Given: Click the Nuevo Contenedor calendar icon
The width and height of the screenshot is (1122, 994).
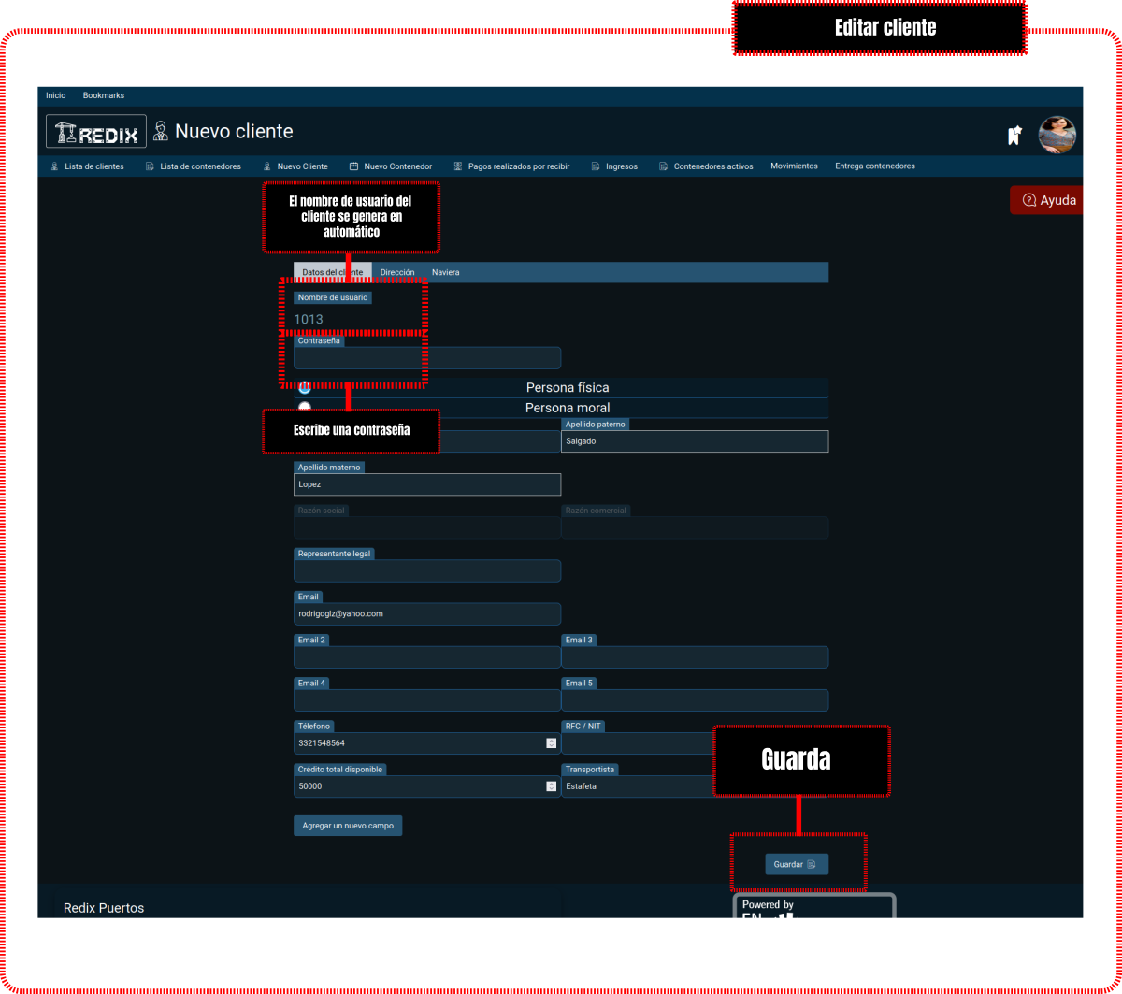Looking at the screenshot, I should click(x=353, y=166).
